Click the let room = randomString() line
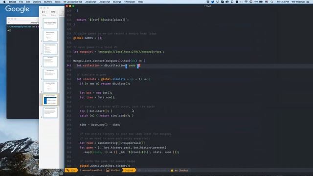Viewport: 313px width, 176px height. (x=112, y=143)
